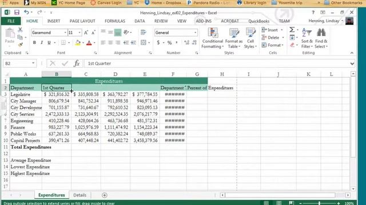Open the Details sheet tab
Image resolution: width=366 pixels, height=205 pixels.
click(x=79, y=195)
